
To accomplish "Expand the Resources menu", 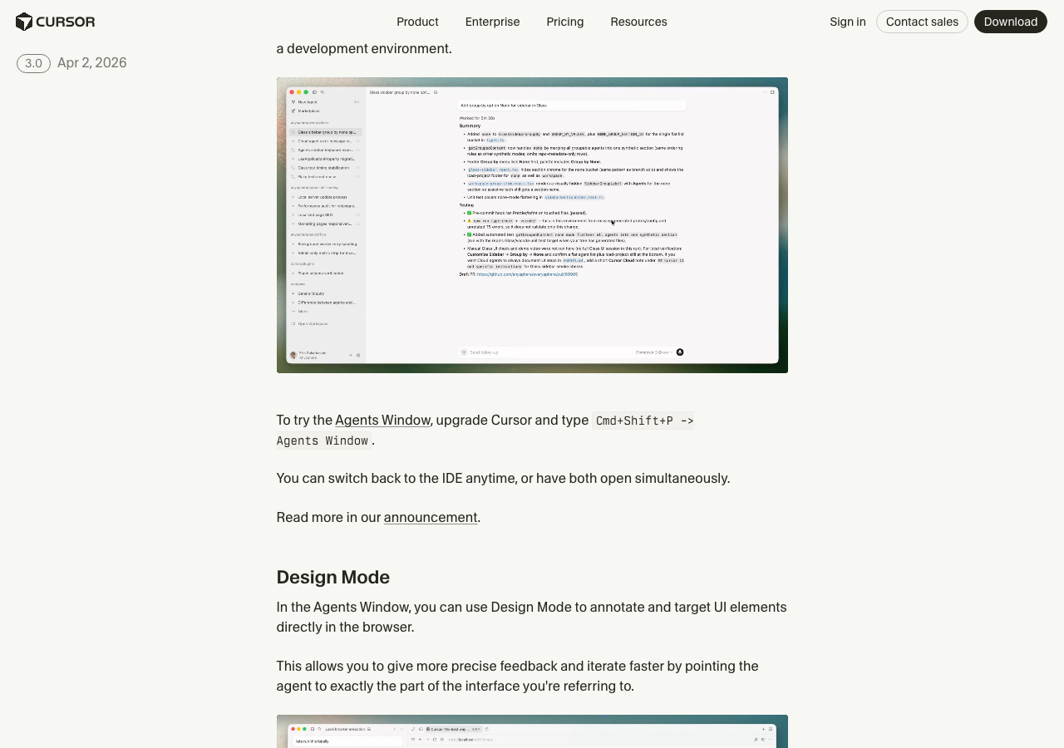I will (638, 22).
